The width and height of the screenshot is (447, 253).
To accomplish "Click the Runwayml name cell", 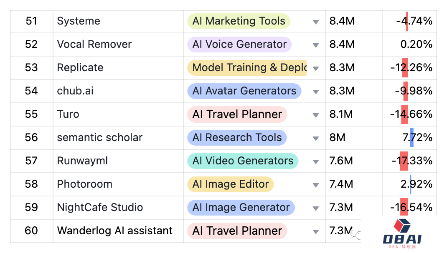I will coord(118,161).
